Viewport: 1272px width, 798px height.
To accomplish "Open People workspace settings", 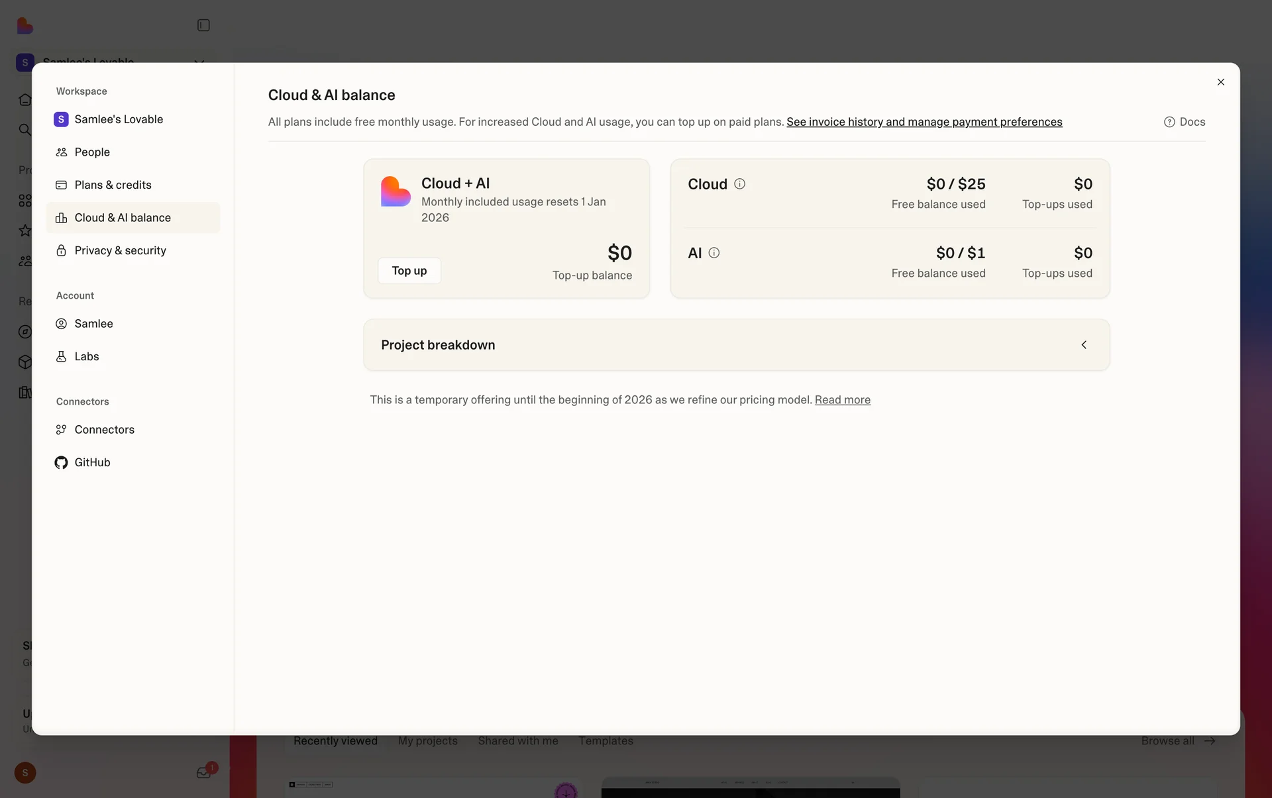I will tap(92, 152).
